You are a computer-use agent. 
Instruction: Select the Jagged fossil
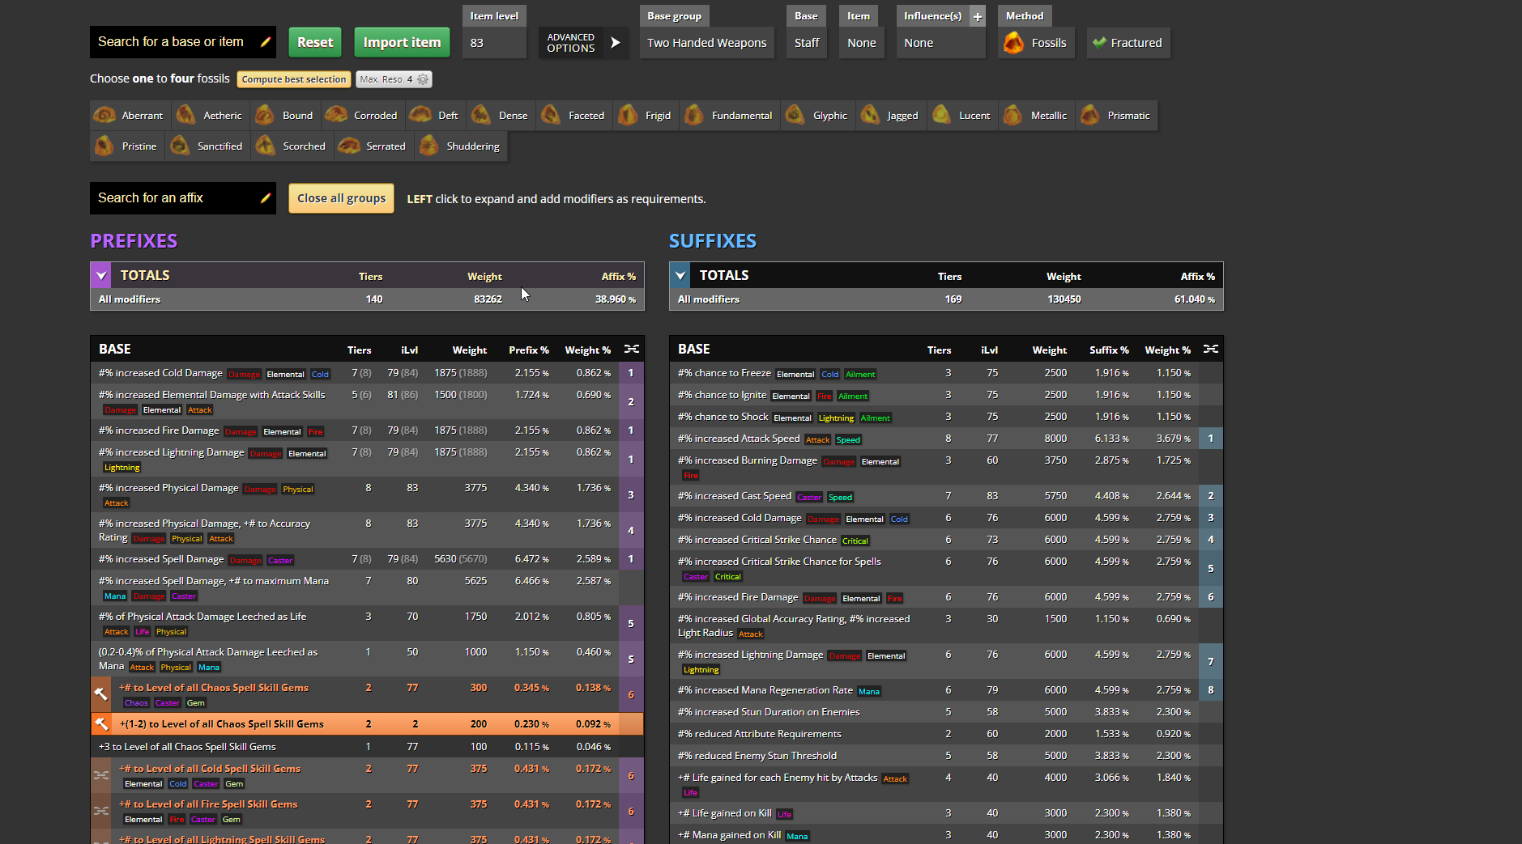pos(891,116)
